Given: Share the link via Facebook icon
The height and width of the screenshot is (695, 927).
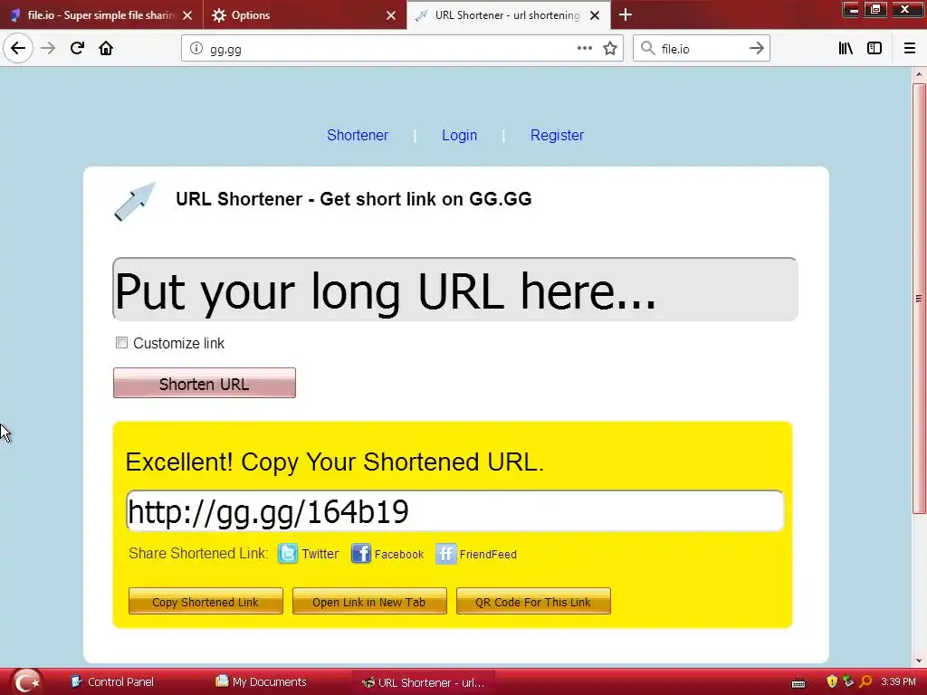Looking at the screenshot, I should pos(360,554).
